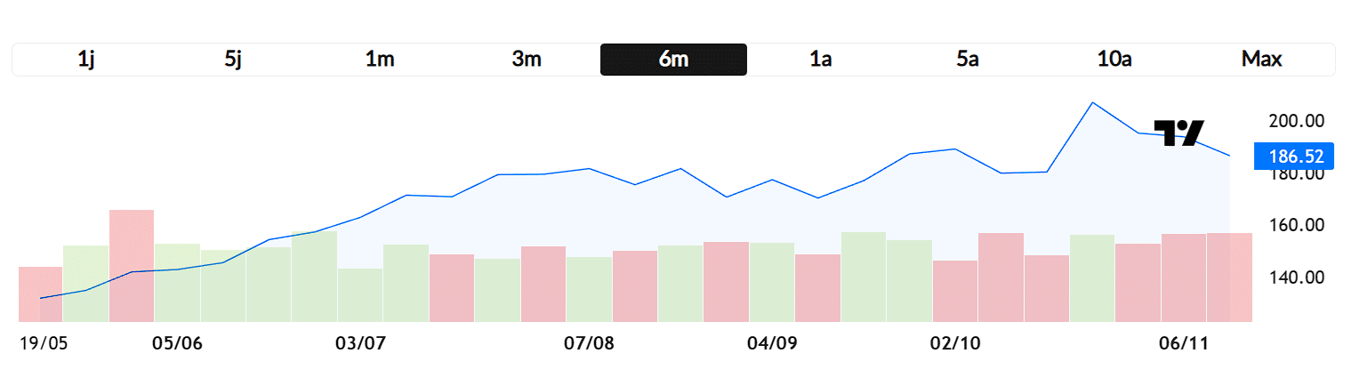Switch to the 5j time range
This screenshot has width=1351, height=378.
tap(233, 60)
